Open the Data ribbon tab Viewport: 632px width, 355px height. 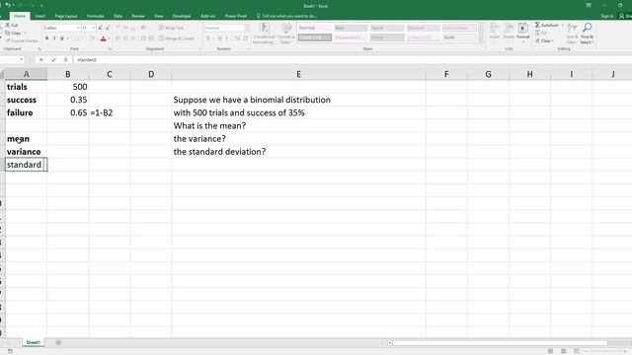pyautogui.click(x=118, y=16)
